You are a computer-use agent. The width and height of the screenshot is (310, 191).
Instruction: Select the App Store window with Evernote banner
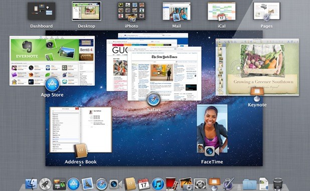tap(52, 61)
